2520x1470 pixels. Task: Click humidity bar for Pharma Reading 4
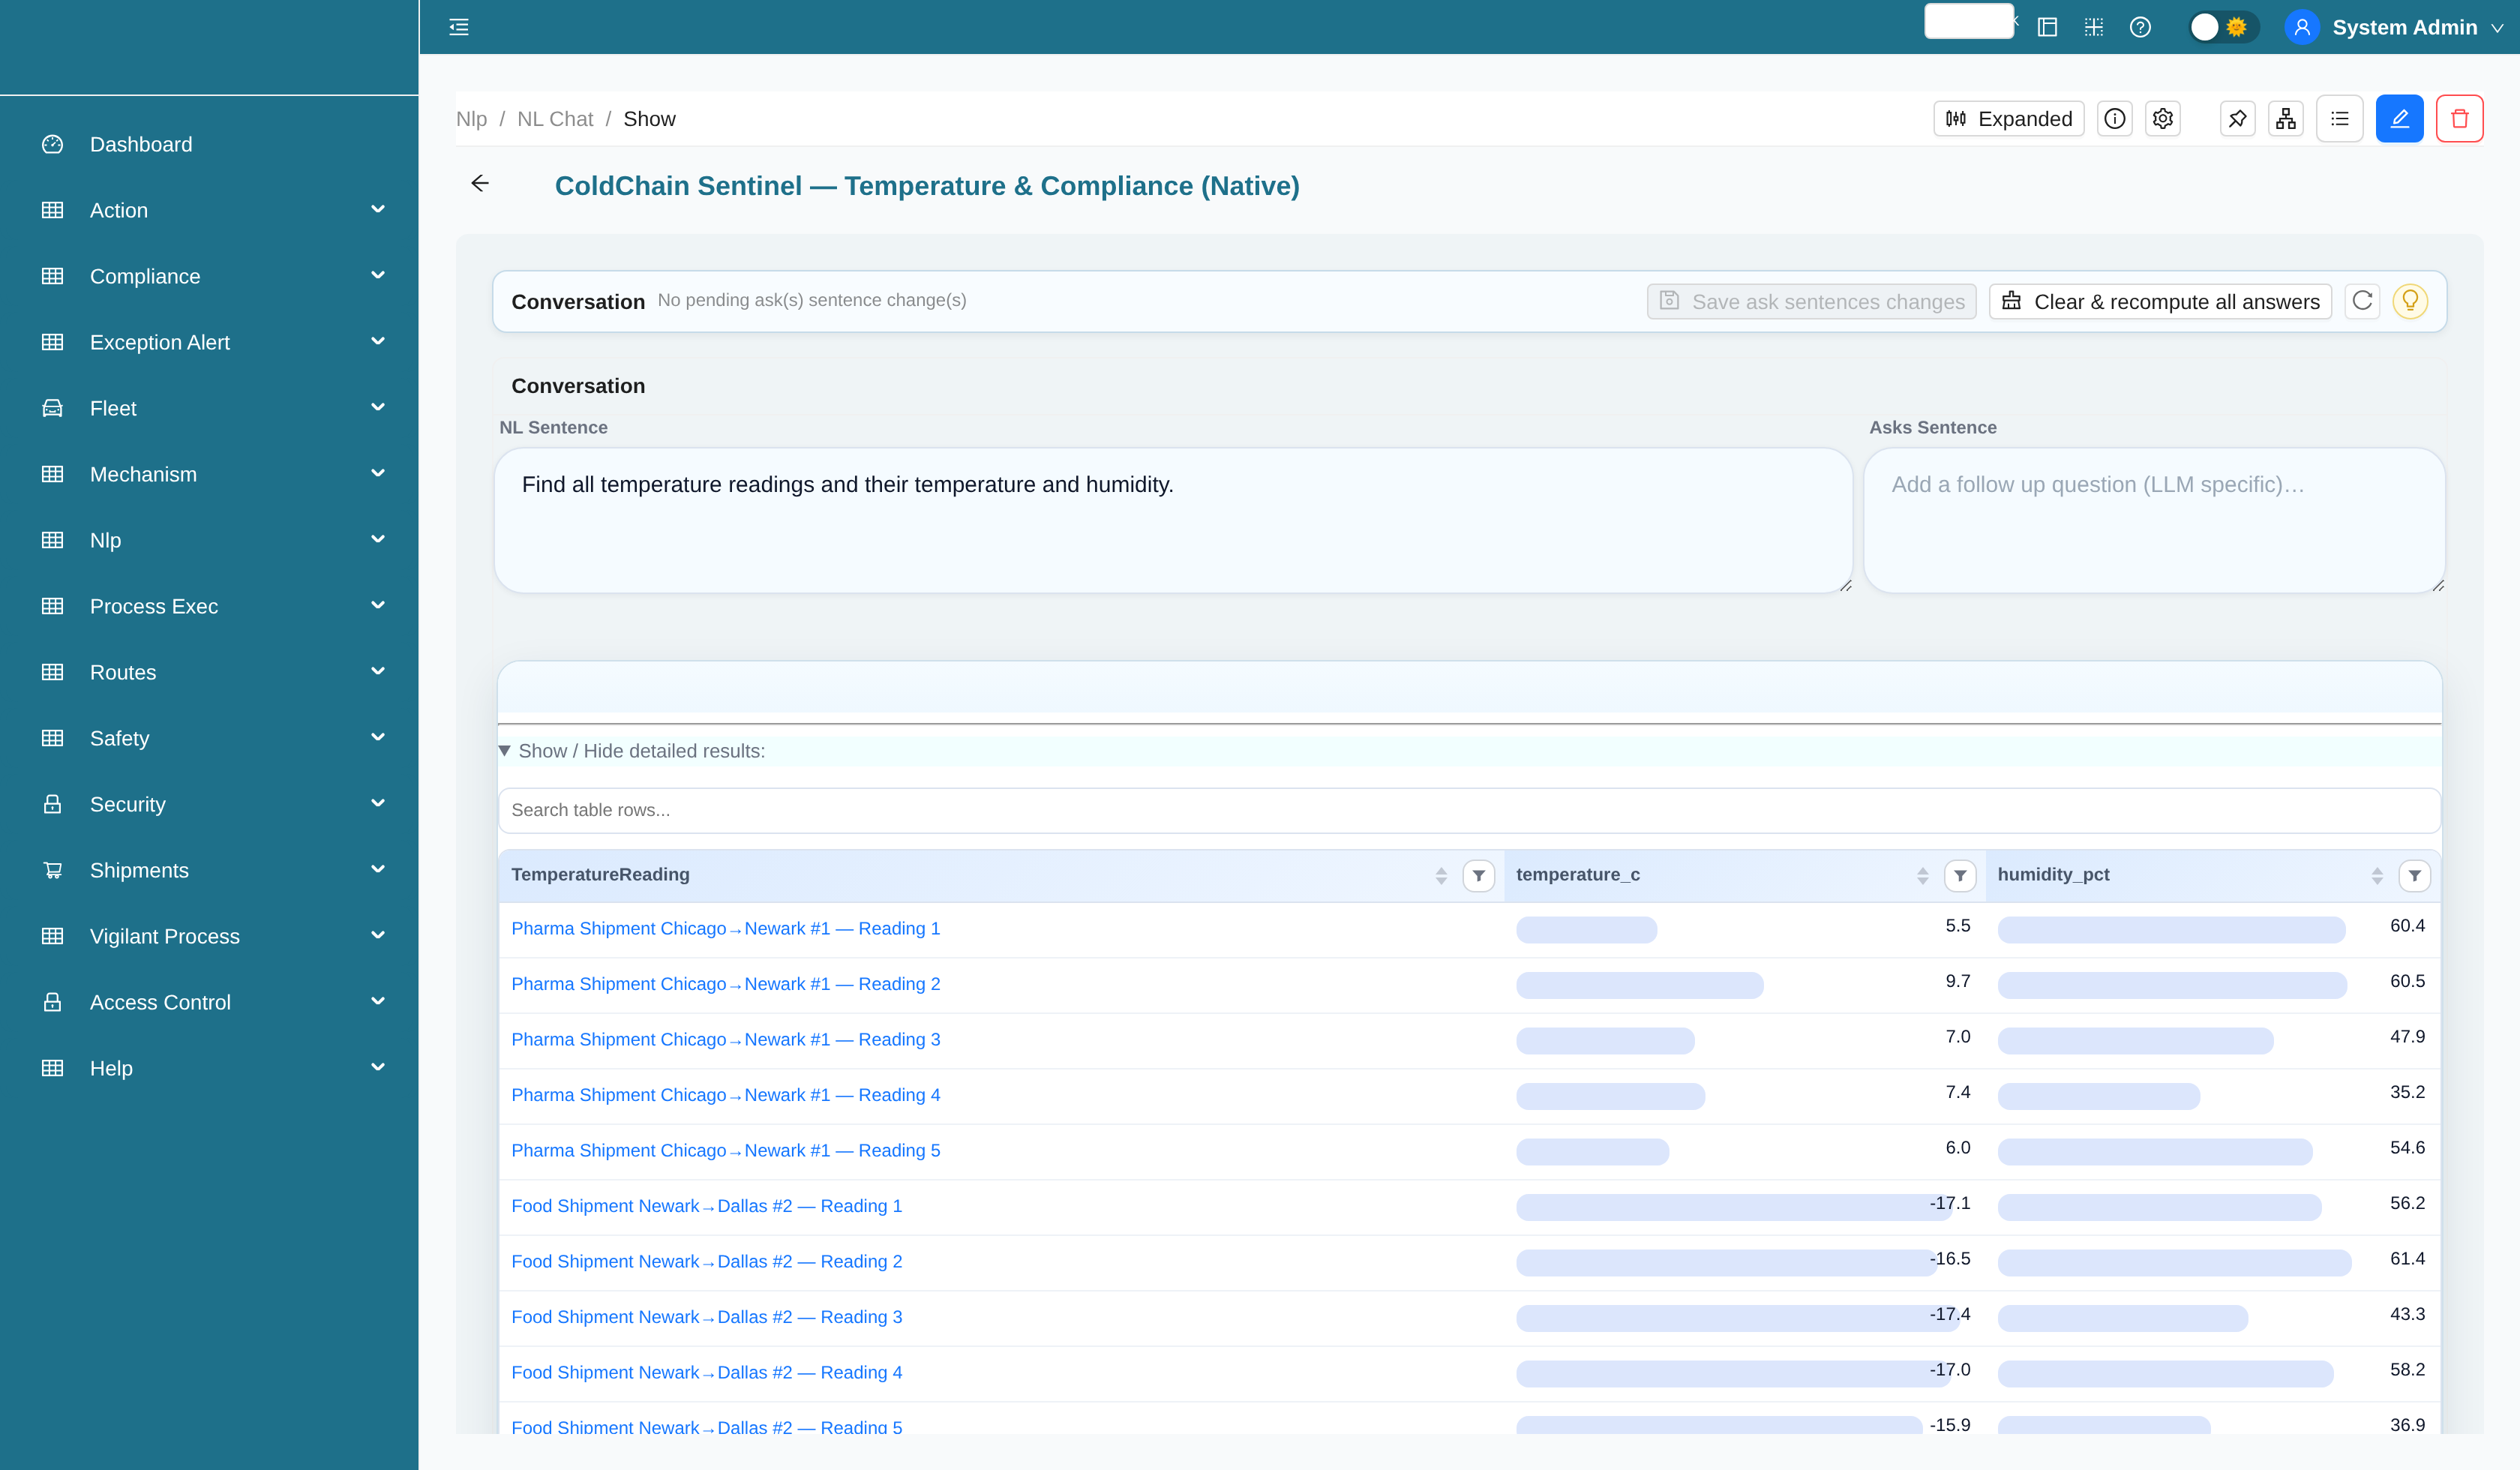[2098, 1096]
